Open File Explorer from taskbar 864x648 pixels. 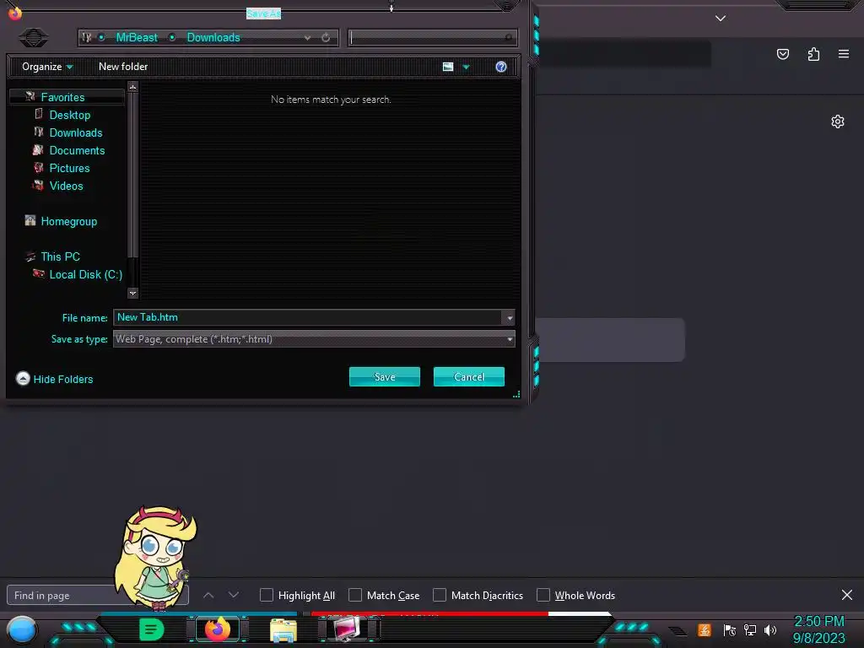[x=283, y=630]
